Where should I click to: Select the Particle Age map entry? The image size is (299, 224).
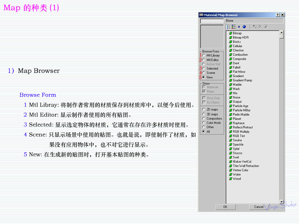tap(239, 106)
